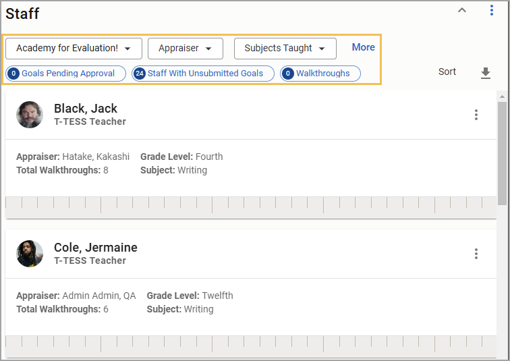This screenshot has height=361, width=510.
Task: Click the download icon next to Sort
Action: 486,73
